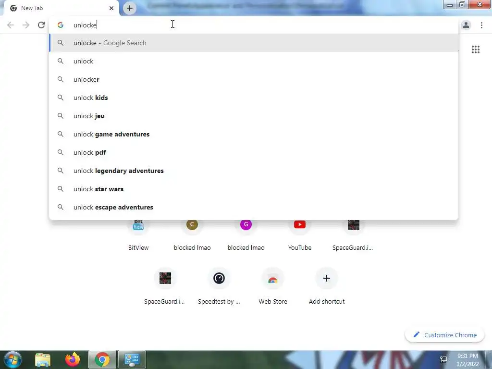Open SpaceGuard shortcut next to YouTube
This screenshot has height=369, width=492.
coord(353,234)
